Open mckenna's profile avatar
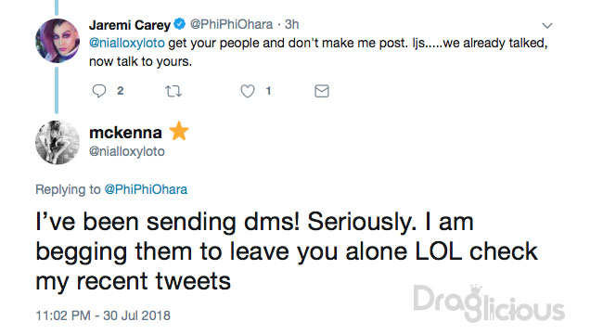Screen dimensions: 590x334 [x=58, y=143]
